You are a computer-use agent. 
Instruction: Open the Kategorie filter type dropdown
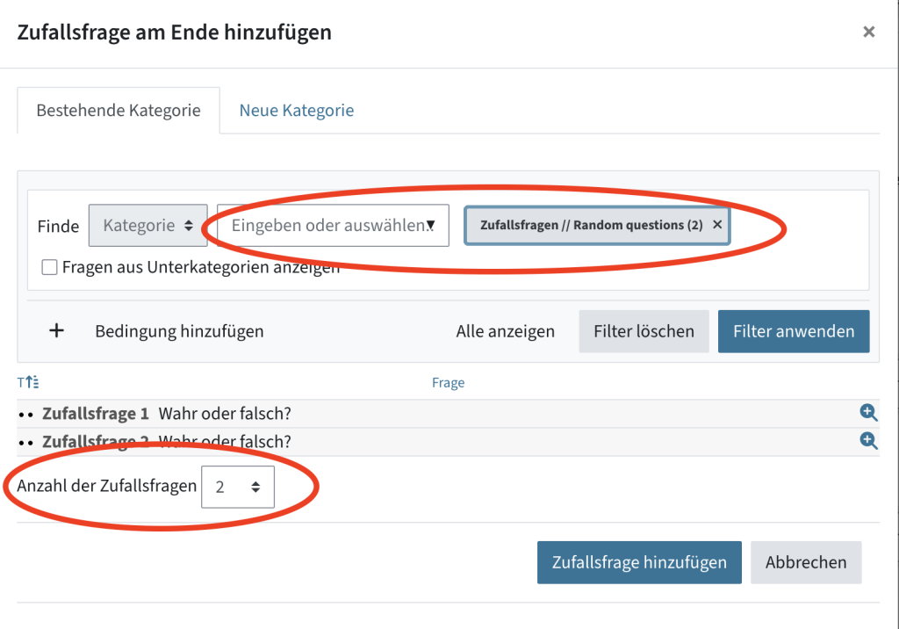pyautogui.click(x=147, y=226)
